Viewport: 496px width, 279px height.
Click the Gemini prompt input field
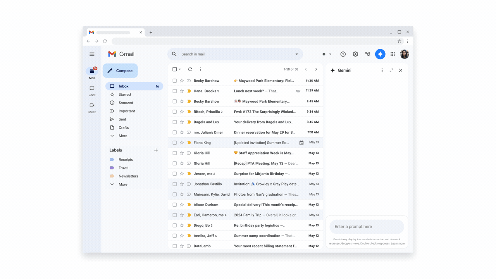pos(366,226)
